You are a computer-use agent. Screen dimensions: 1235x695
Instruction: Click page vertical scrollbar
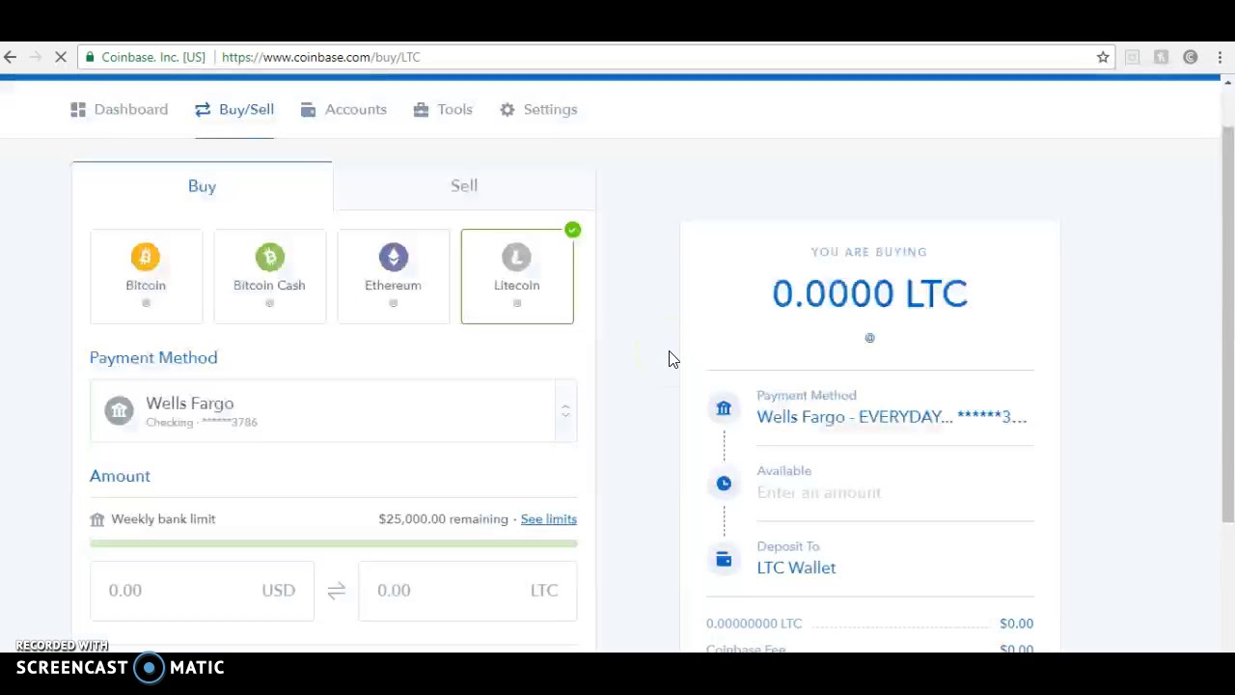click(x=1227, y=324)
